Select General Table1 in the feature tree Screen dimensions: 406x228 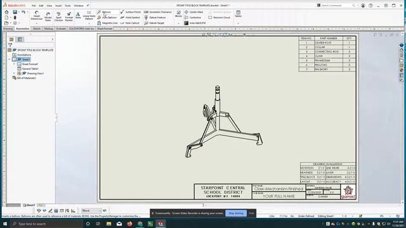tap(30, 69)
